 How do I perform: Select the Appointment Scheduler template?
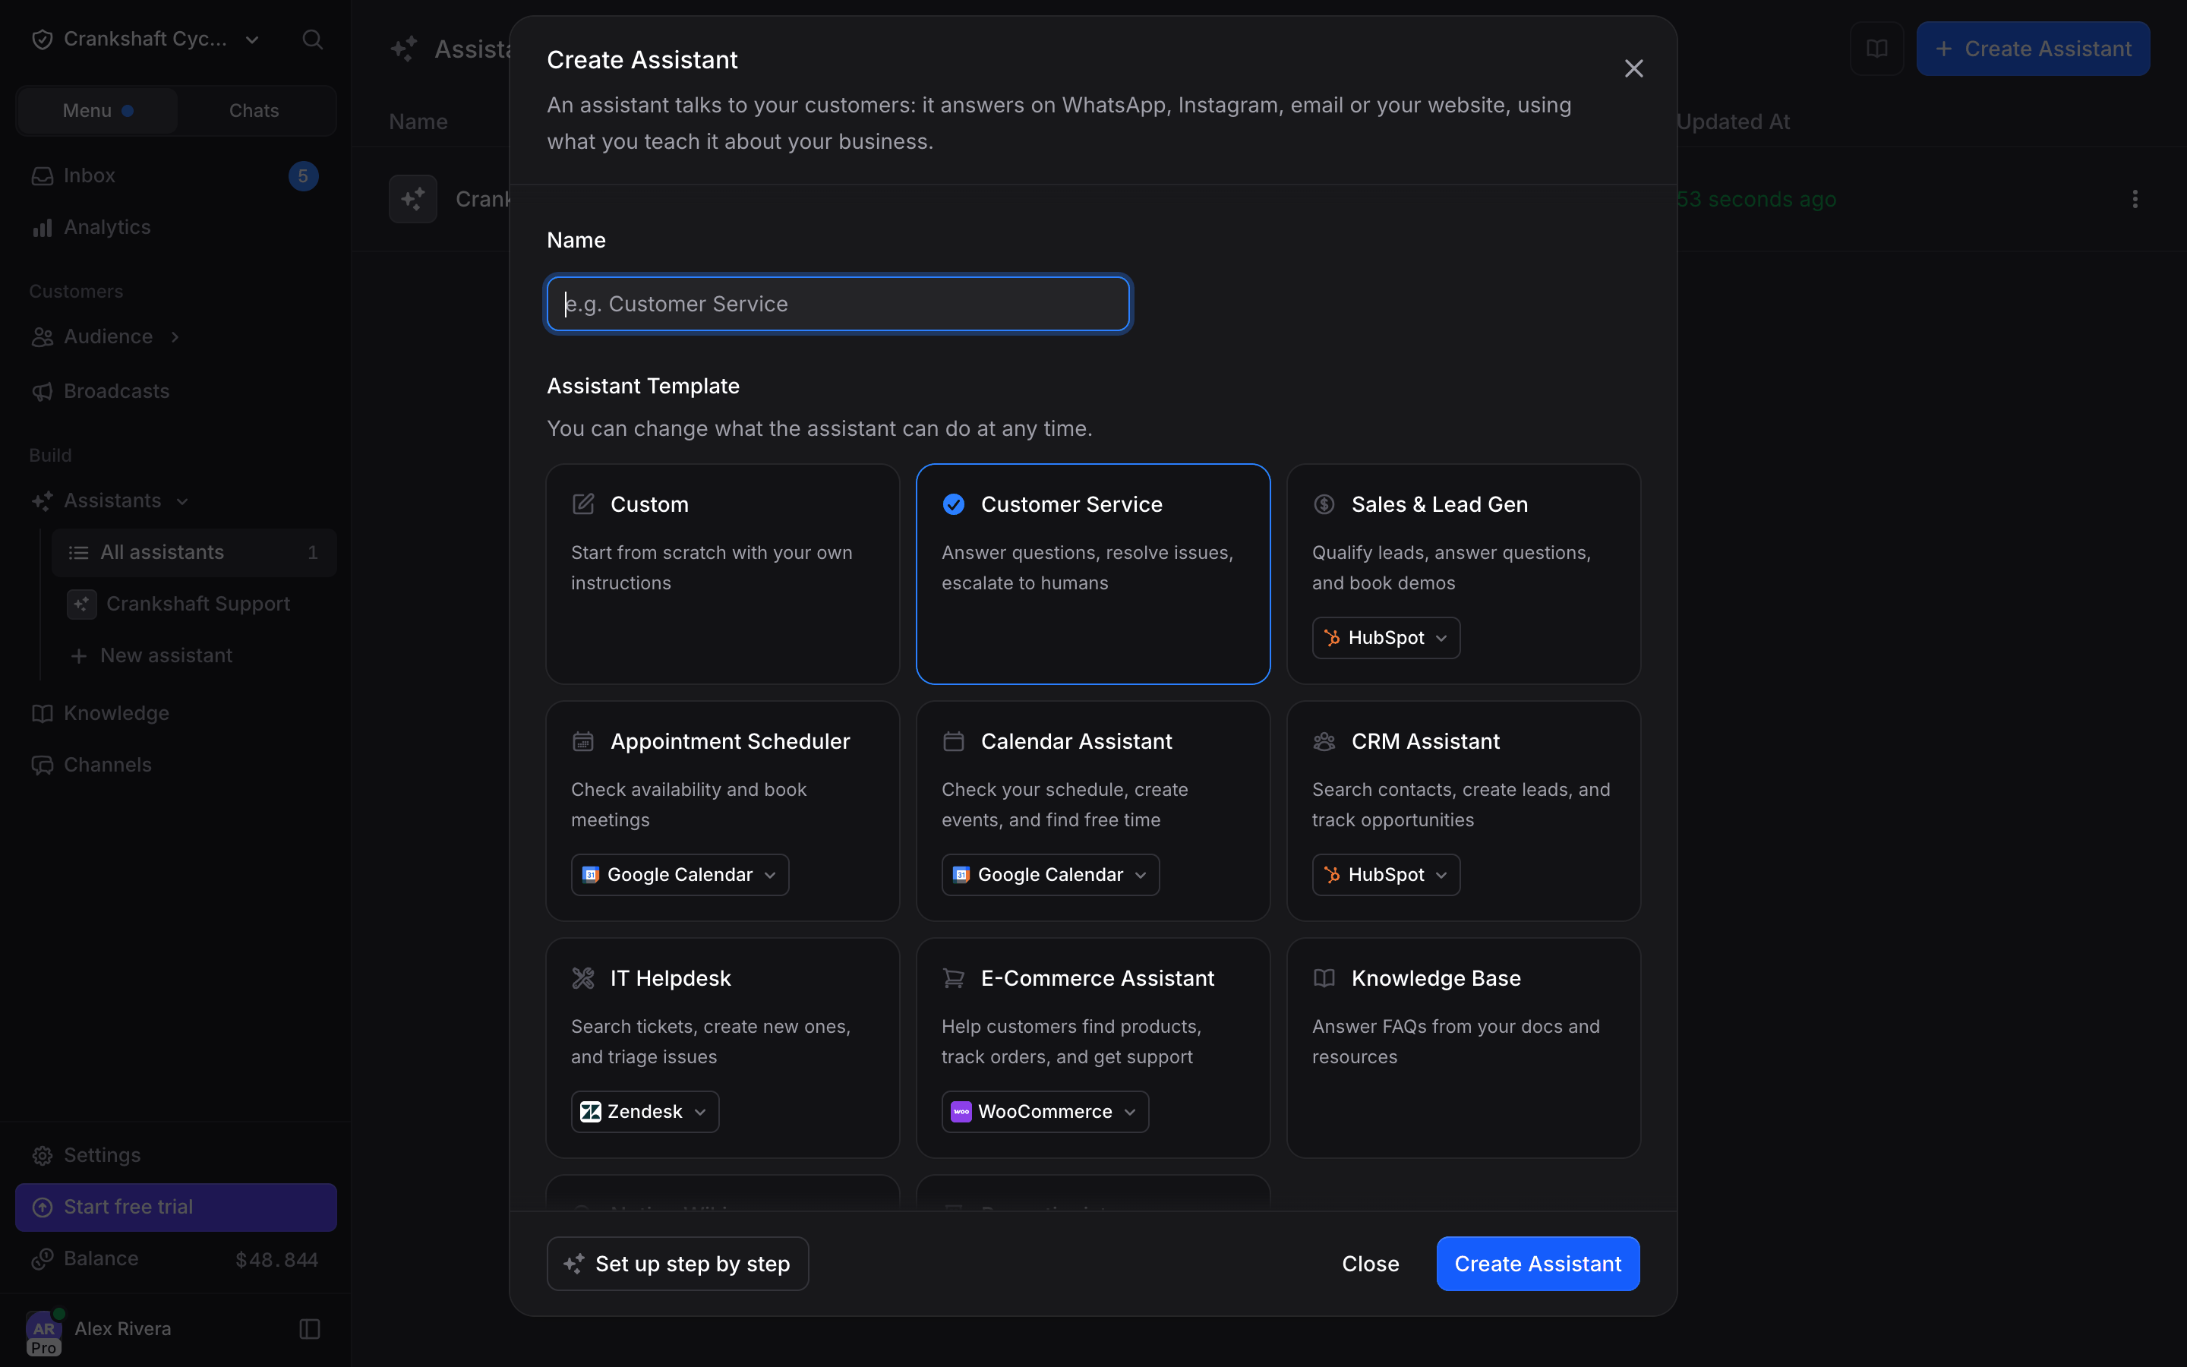[722, 811]
